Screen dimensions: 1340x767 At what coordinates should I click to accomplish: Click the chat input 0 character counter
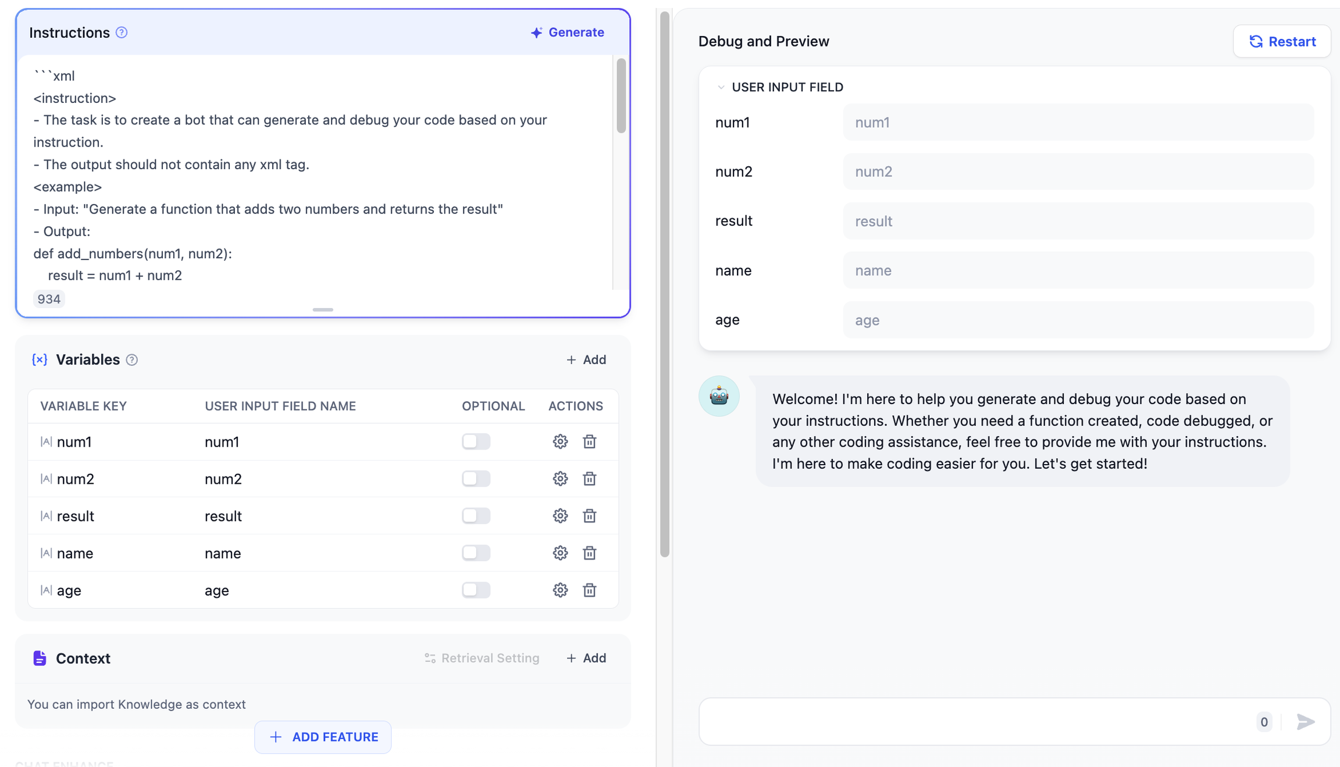[x=1264, y=722]
